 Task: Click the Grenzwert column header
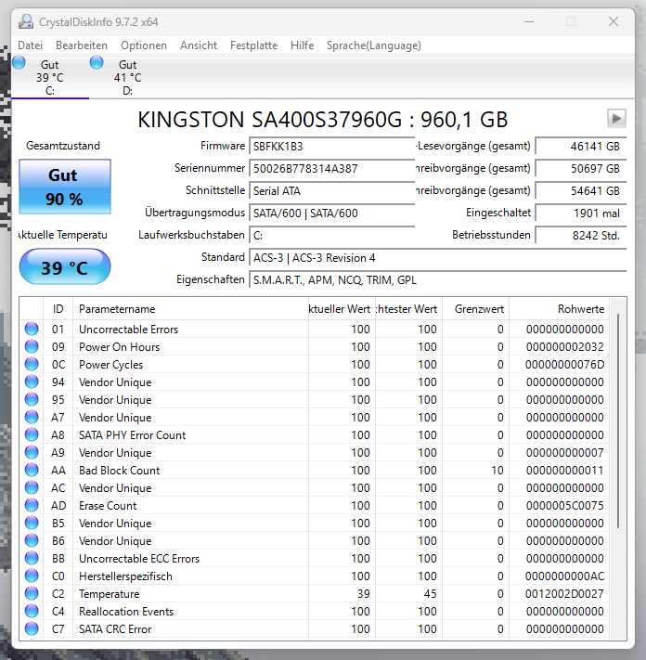click(475, 309)
